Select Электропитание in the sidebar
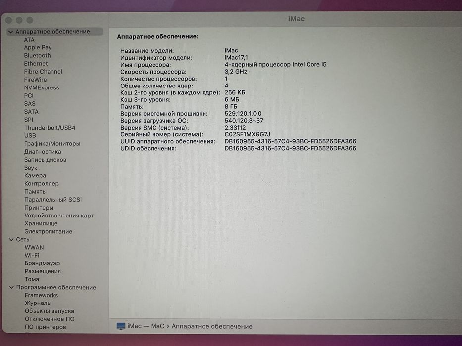Image resolution: width=462 pixels, height=346 pixels. click(x=49, y=231)
